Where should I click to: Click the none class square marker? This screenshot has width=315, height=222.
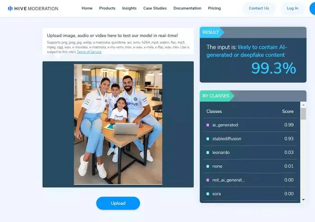click(208, 166)
